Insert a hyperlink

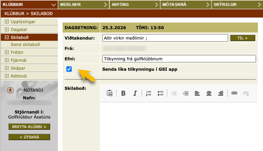click(x=234, y=93)
